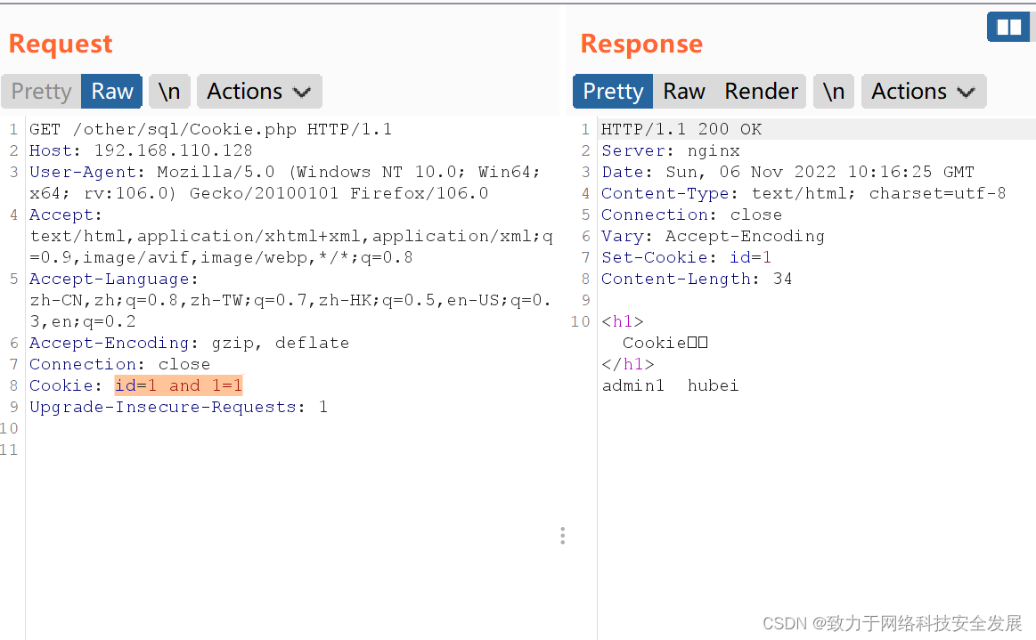1036x640 pixels.
Task: Switch to side-by-side layout view icon
Action: 1008,27
